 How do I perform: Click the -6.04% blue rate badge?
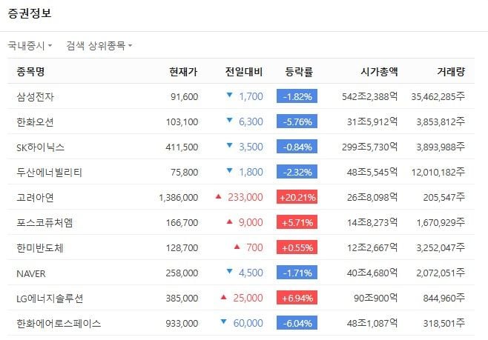(297, 323)
